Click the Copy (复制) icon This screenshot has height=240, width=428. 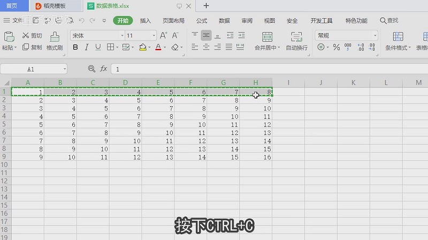25,47
